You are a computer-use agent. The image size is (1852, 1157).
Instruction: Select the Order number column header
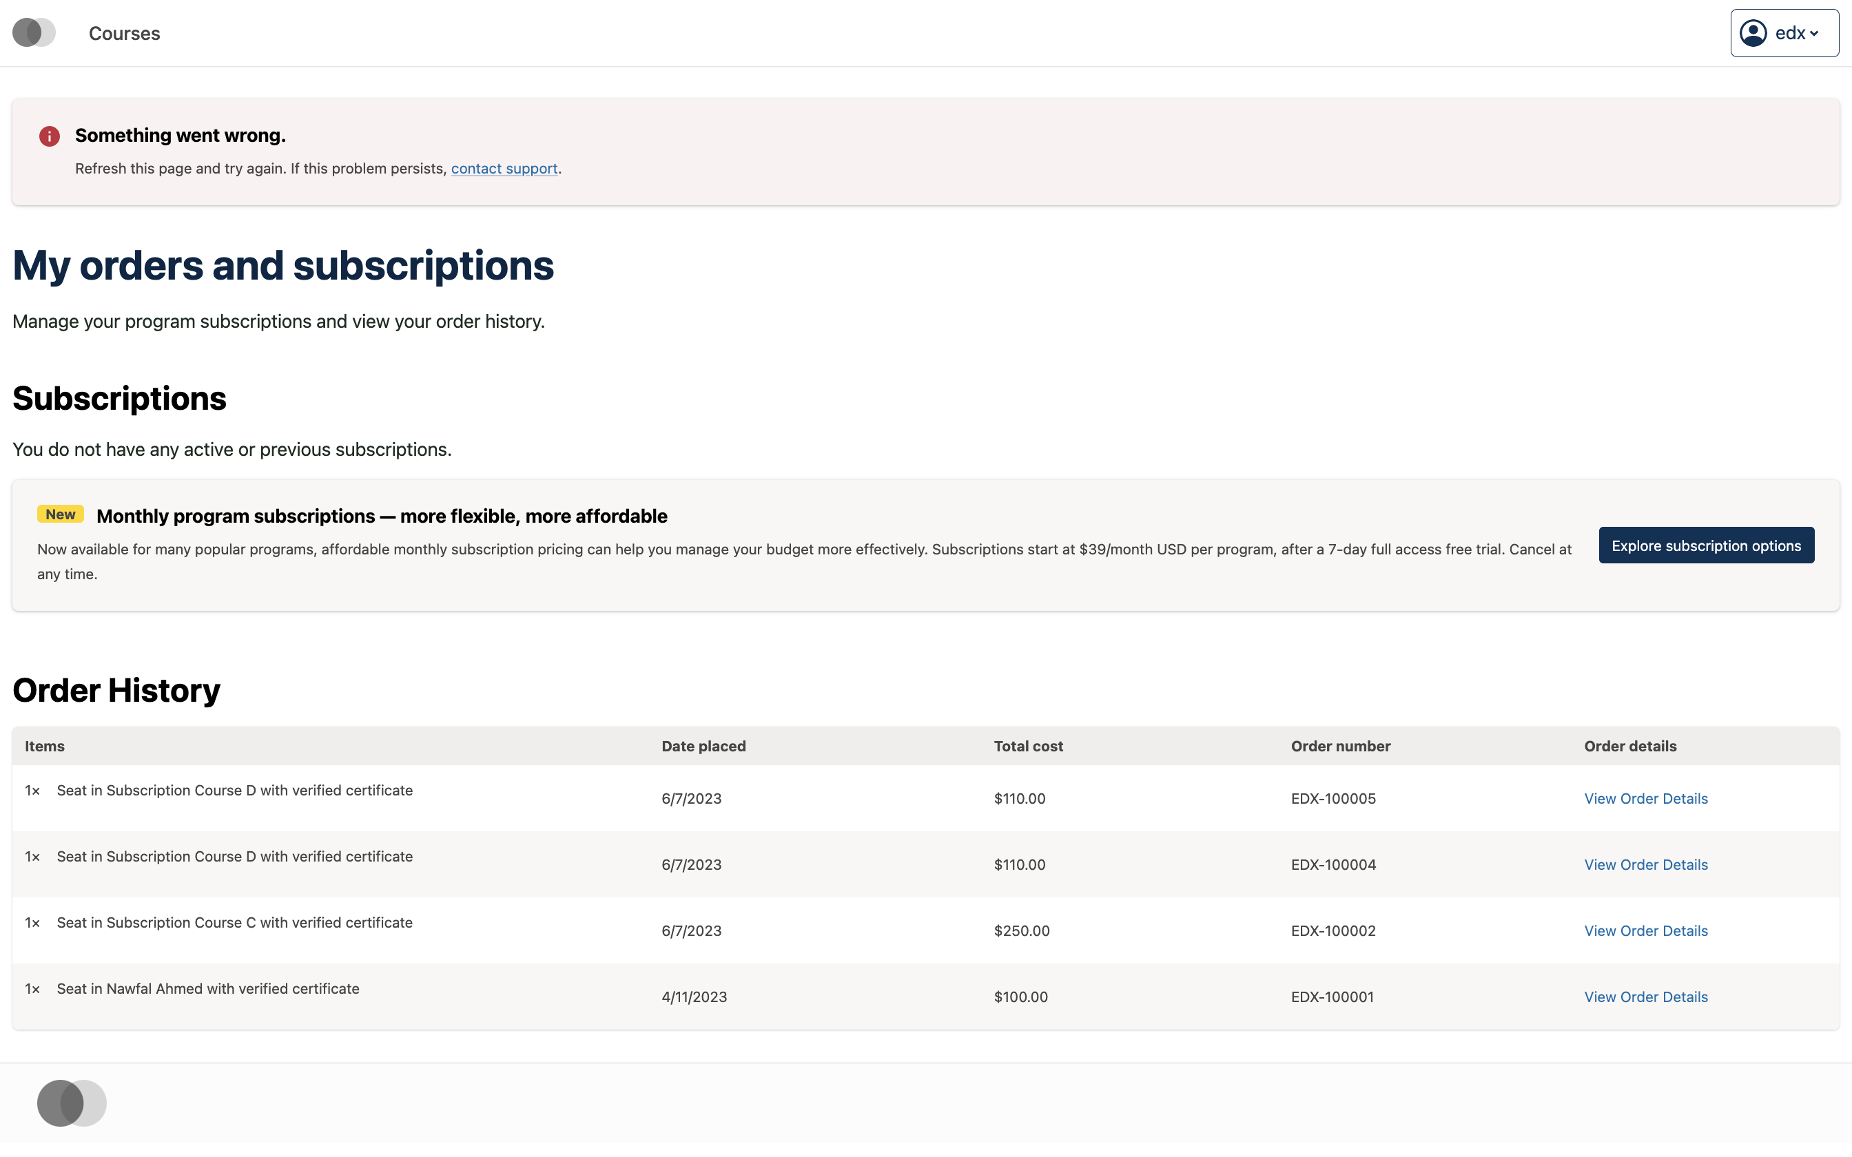point(1340,746)
